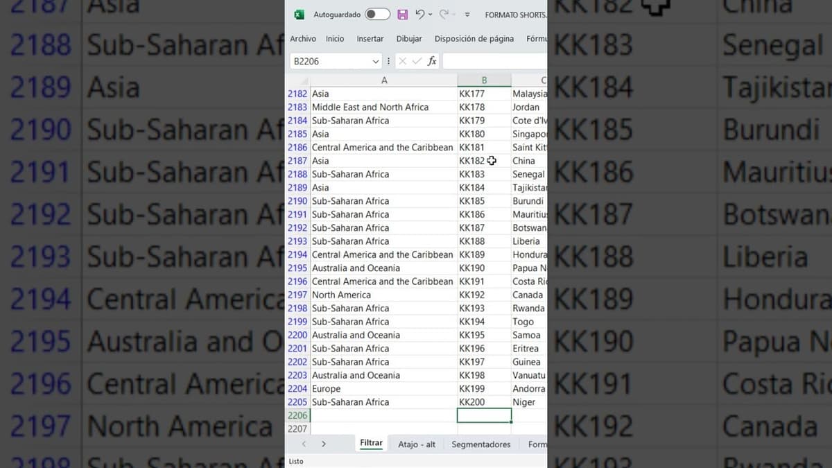Click the Listo status bar text

click(296, 461)
